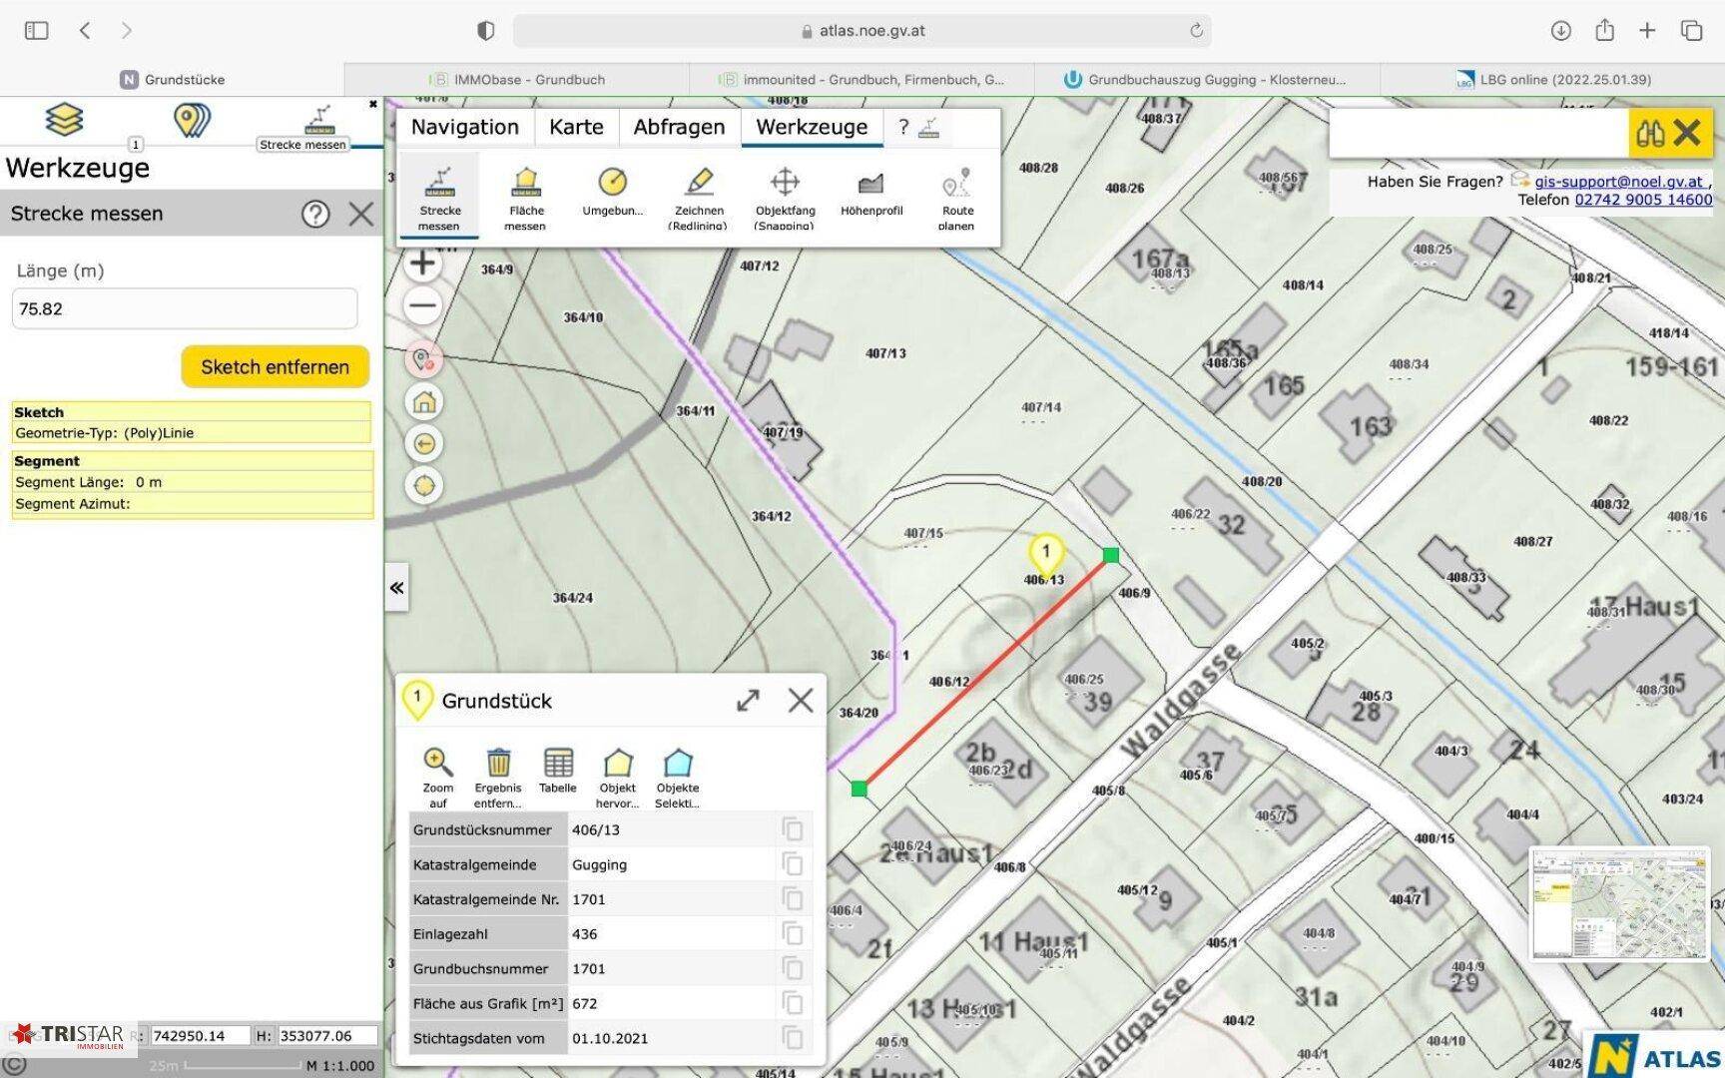Open the Höhenprofil tool

click(871, 192)
